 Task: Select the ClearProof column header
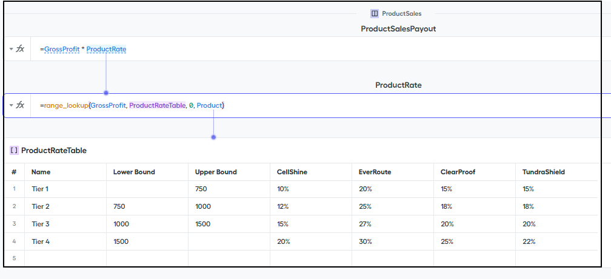[x=475, y=172]
